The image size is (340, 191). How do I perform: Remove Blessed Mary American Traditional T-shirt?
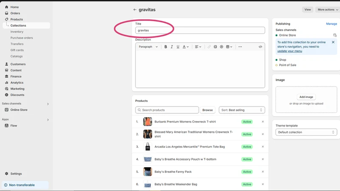[263, 134]
